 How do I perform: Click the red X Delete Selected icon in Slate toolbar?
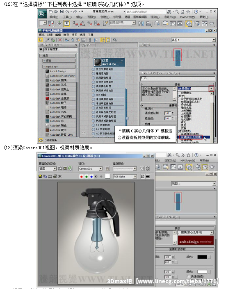[x=60, y=40]
